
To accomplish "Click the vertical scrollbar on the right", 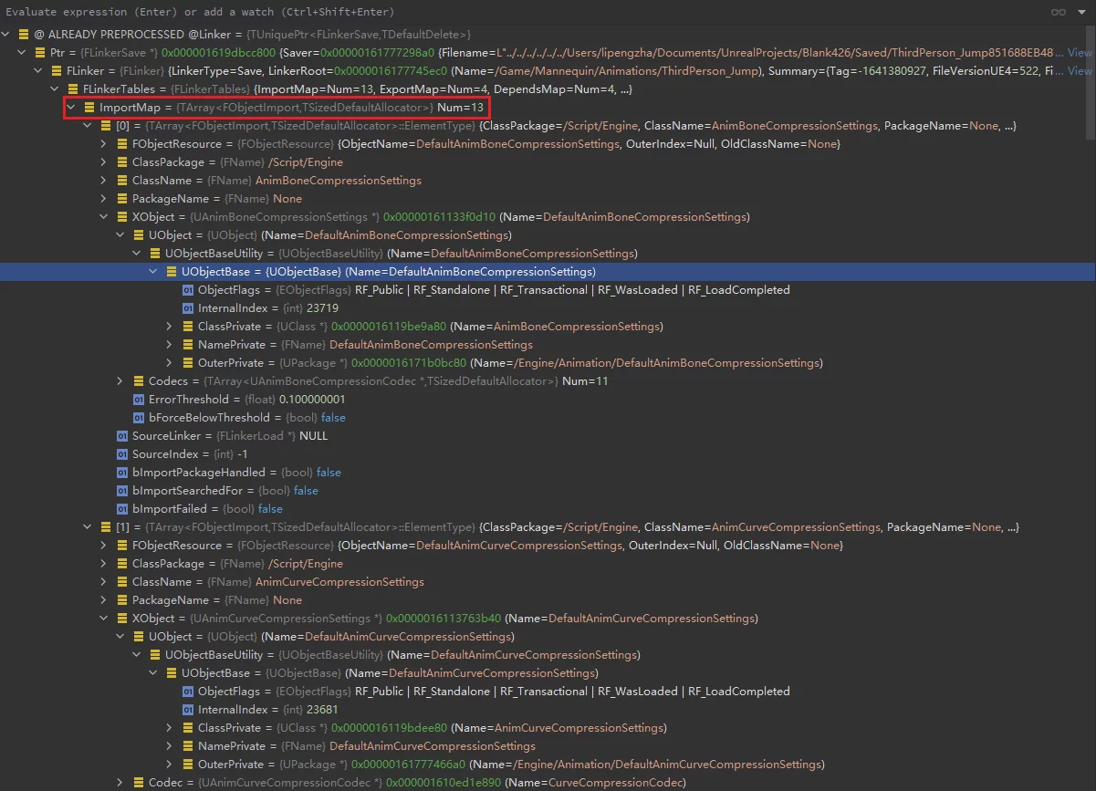I will tap(1091, 82).
